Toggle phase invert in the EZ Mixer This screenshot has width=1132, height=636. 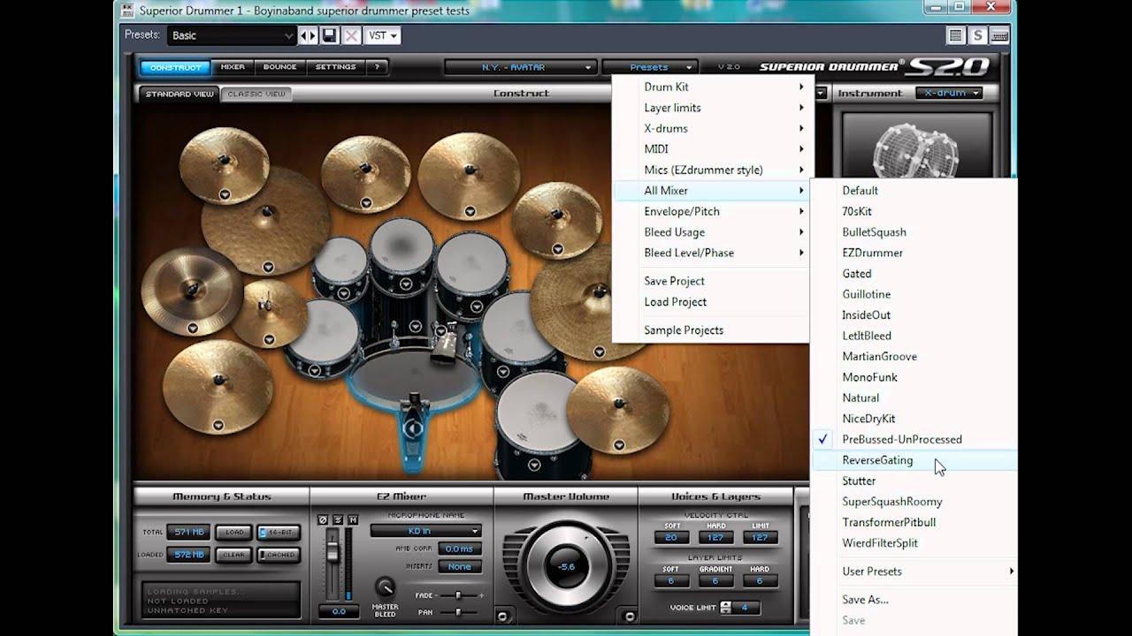[323, 519]
